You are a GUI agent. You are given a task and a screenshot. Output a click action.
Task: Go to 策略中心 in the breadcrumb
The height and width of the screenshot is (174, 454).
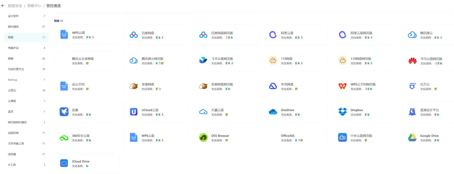tap(34, 6)
